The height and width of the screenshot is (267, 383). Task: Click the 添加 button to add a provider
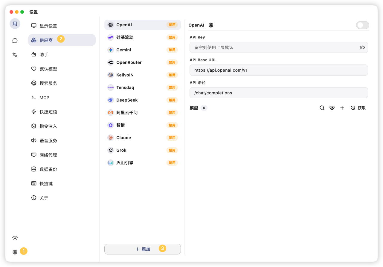142,249
